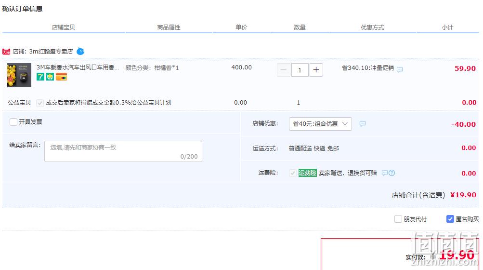Open the 店铺优惠 discount dropdown

pos(320,124)
